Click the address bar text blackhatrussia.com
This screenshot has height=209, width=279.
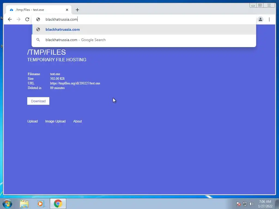[x=61, y=19]
